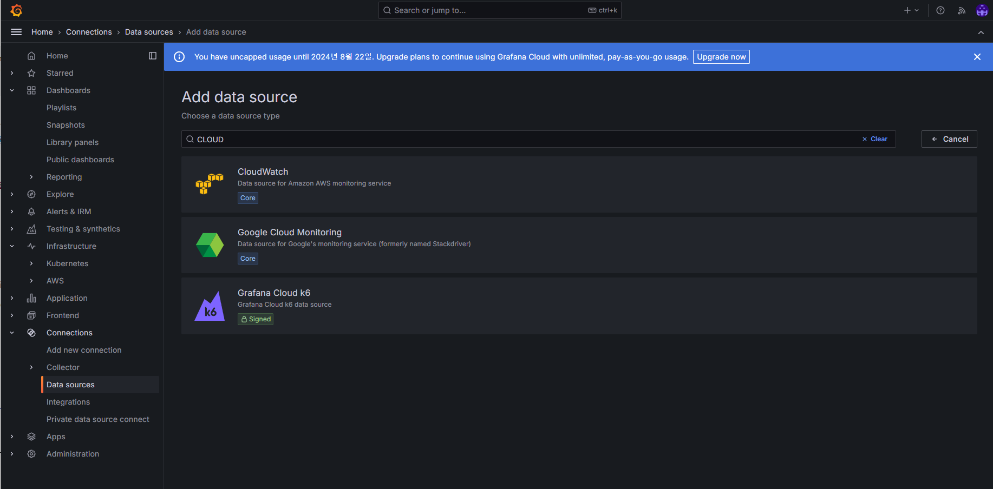
Task: Click the Dashboards grid icon
Action: click(31, 90)
